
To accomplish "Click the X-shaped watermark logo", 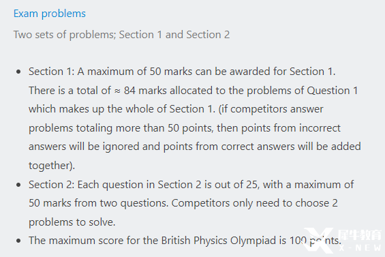I will [x=318, y=240].
